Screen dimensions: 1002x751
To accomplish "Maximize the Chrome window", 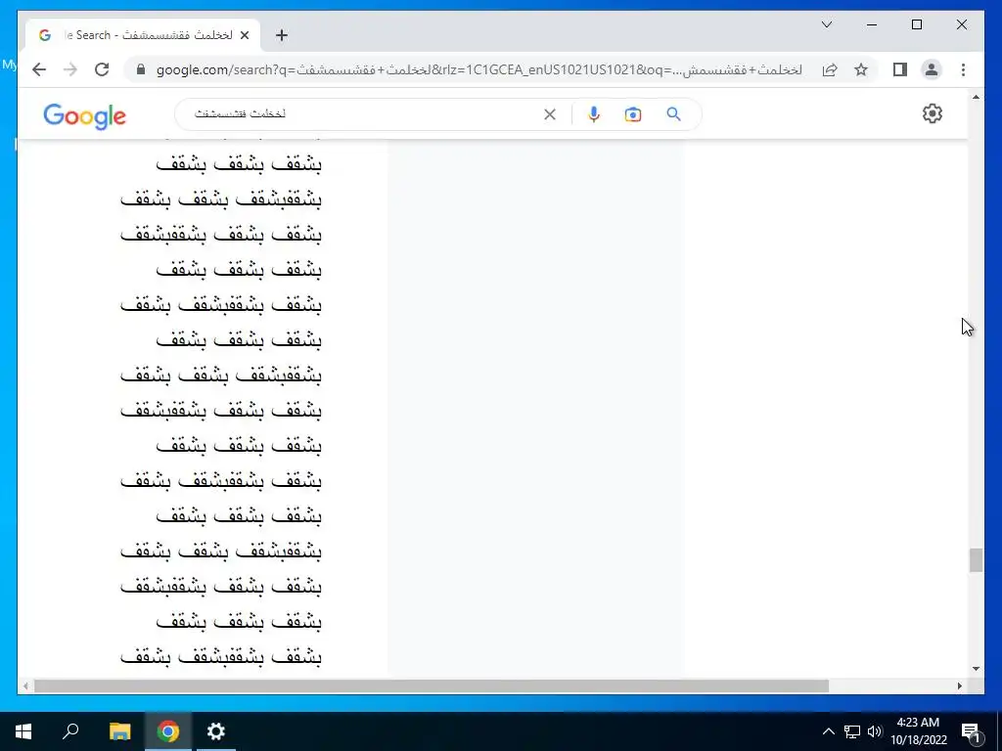I will [x=916, y=24].
